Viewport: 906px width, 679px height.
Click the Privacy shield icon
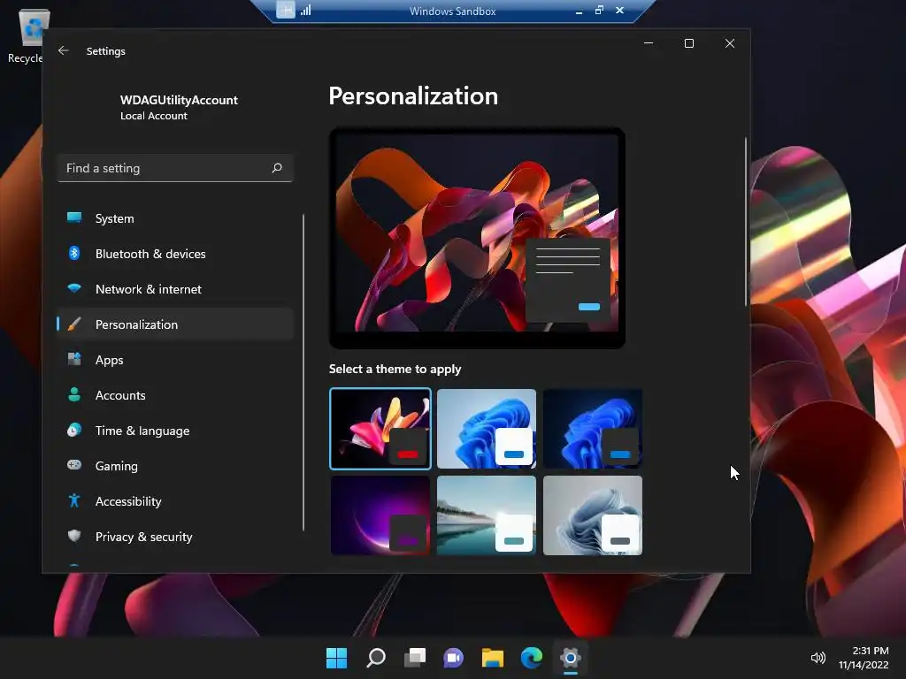coord(74,536)
